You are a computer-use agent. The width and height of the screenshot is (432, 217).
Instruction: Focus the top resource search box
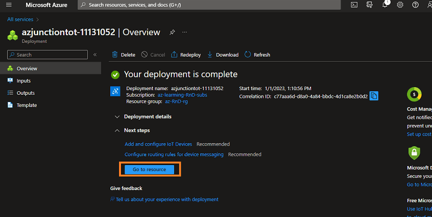click(x=209, y=5)
